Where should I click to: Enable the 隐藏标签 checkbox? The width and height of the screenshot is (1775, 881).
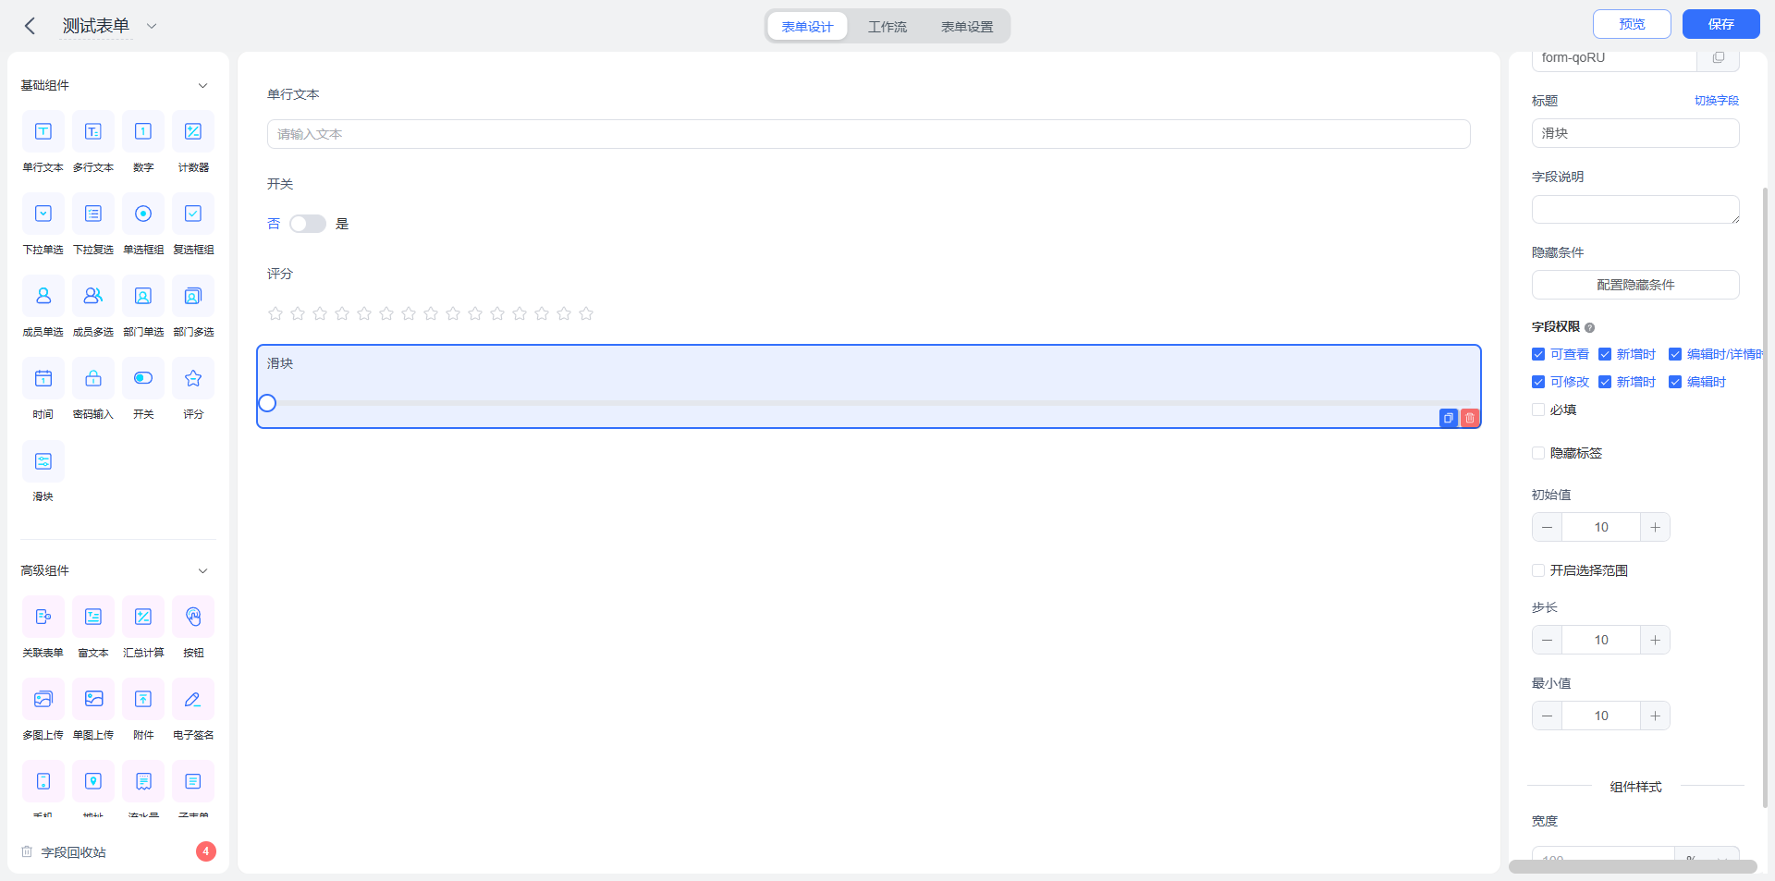[1538, 453]
